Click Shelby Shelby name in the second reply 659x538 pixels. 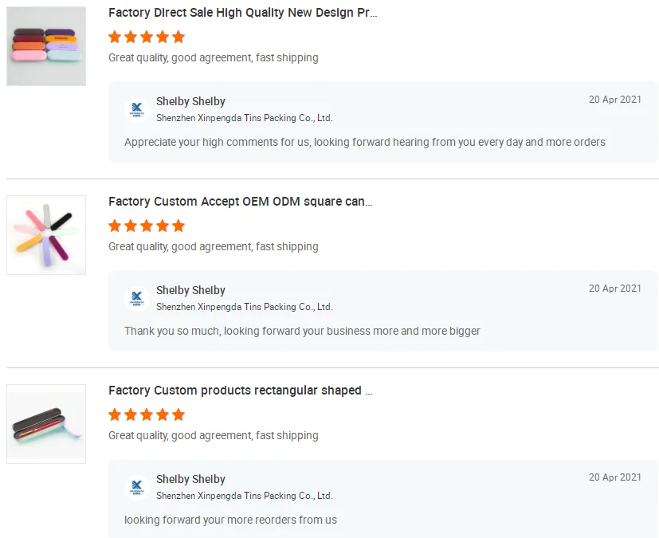(x=190, y=290)
